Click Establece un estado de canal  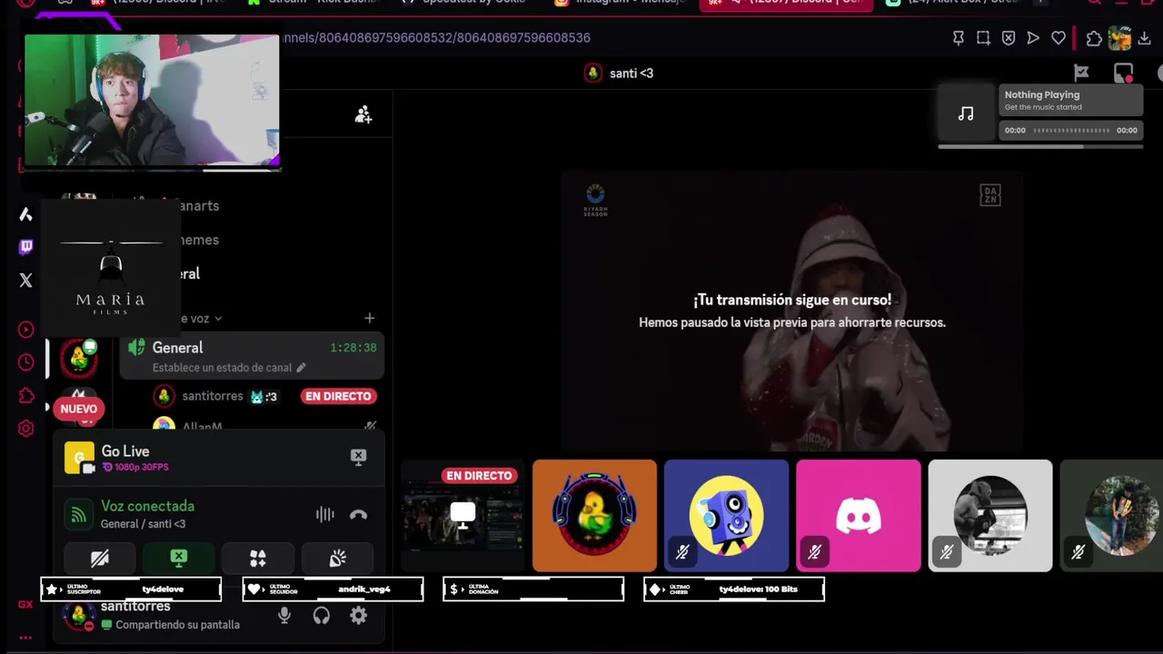pos(222,368)
